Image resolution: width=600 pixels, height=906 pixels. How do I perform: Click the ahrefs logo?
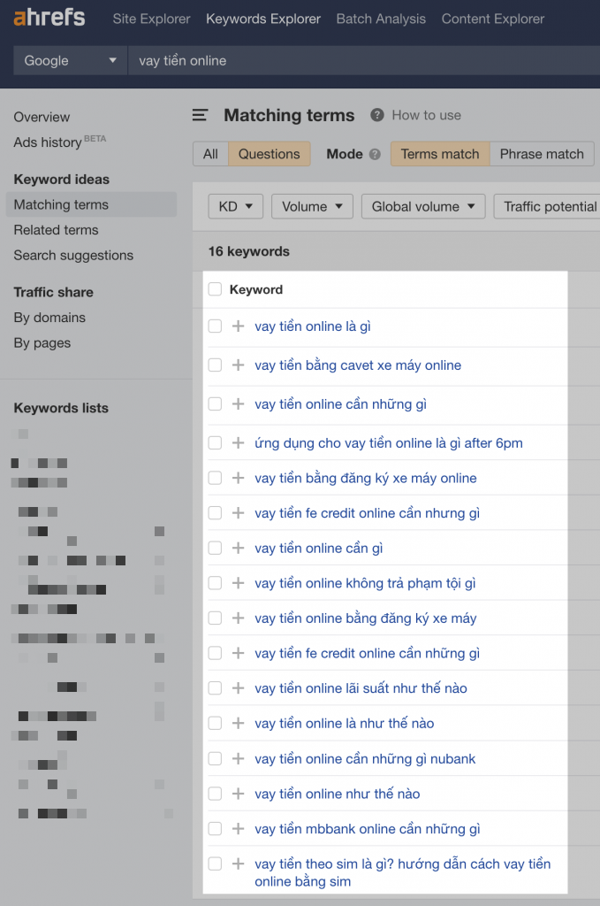49,18
